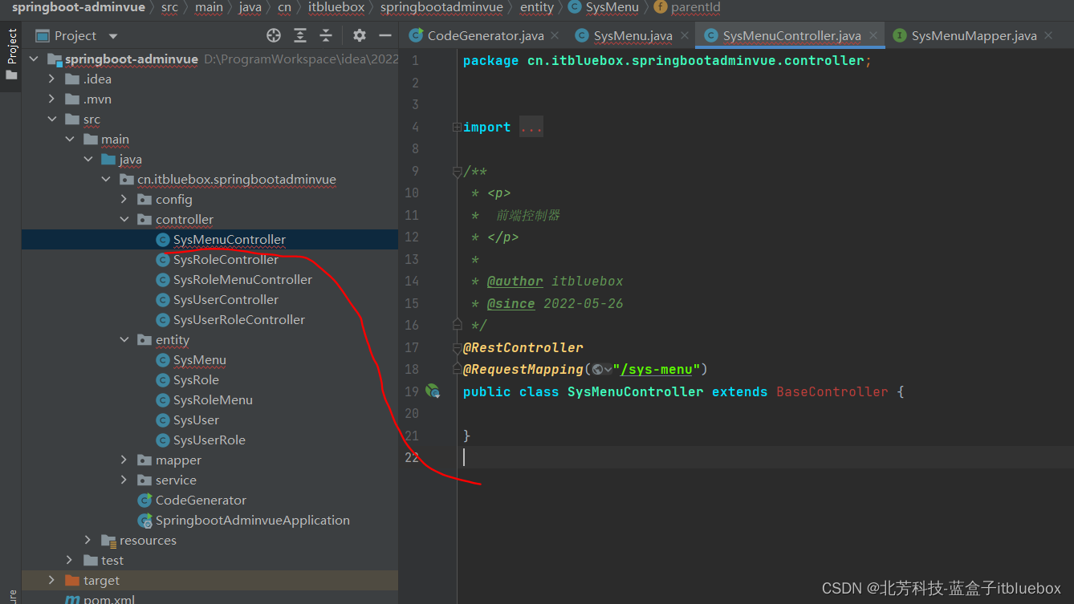
Task: Expand the .idea folder
Action: (52, 79)
